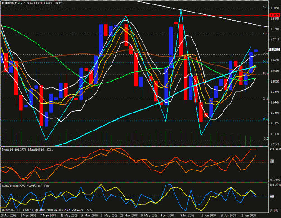Click the 1.5625 price axis label
281x218 pixels.
(274, 61)
